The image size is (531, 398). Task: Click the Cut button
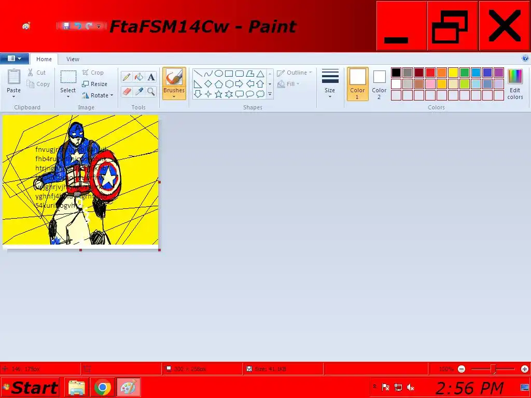(37, 73)
